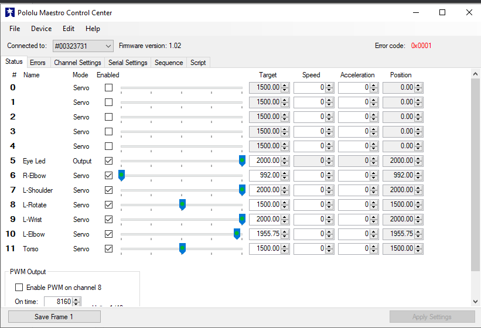Minimize the Pololu Maestro window

click(416, 12)
